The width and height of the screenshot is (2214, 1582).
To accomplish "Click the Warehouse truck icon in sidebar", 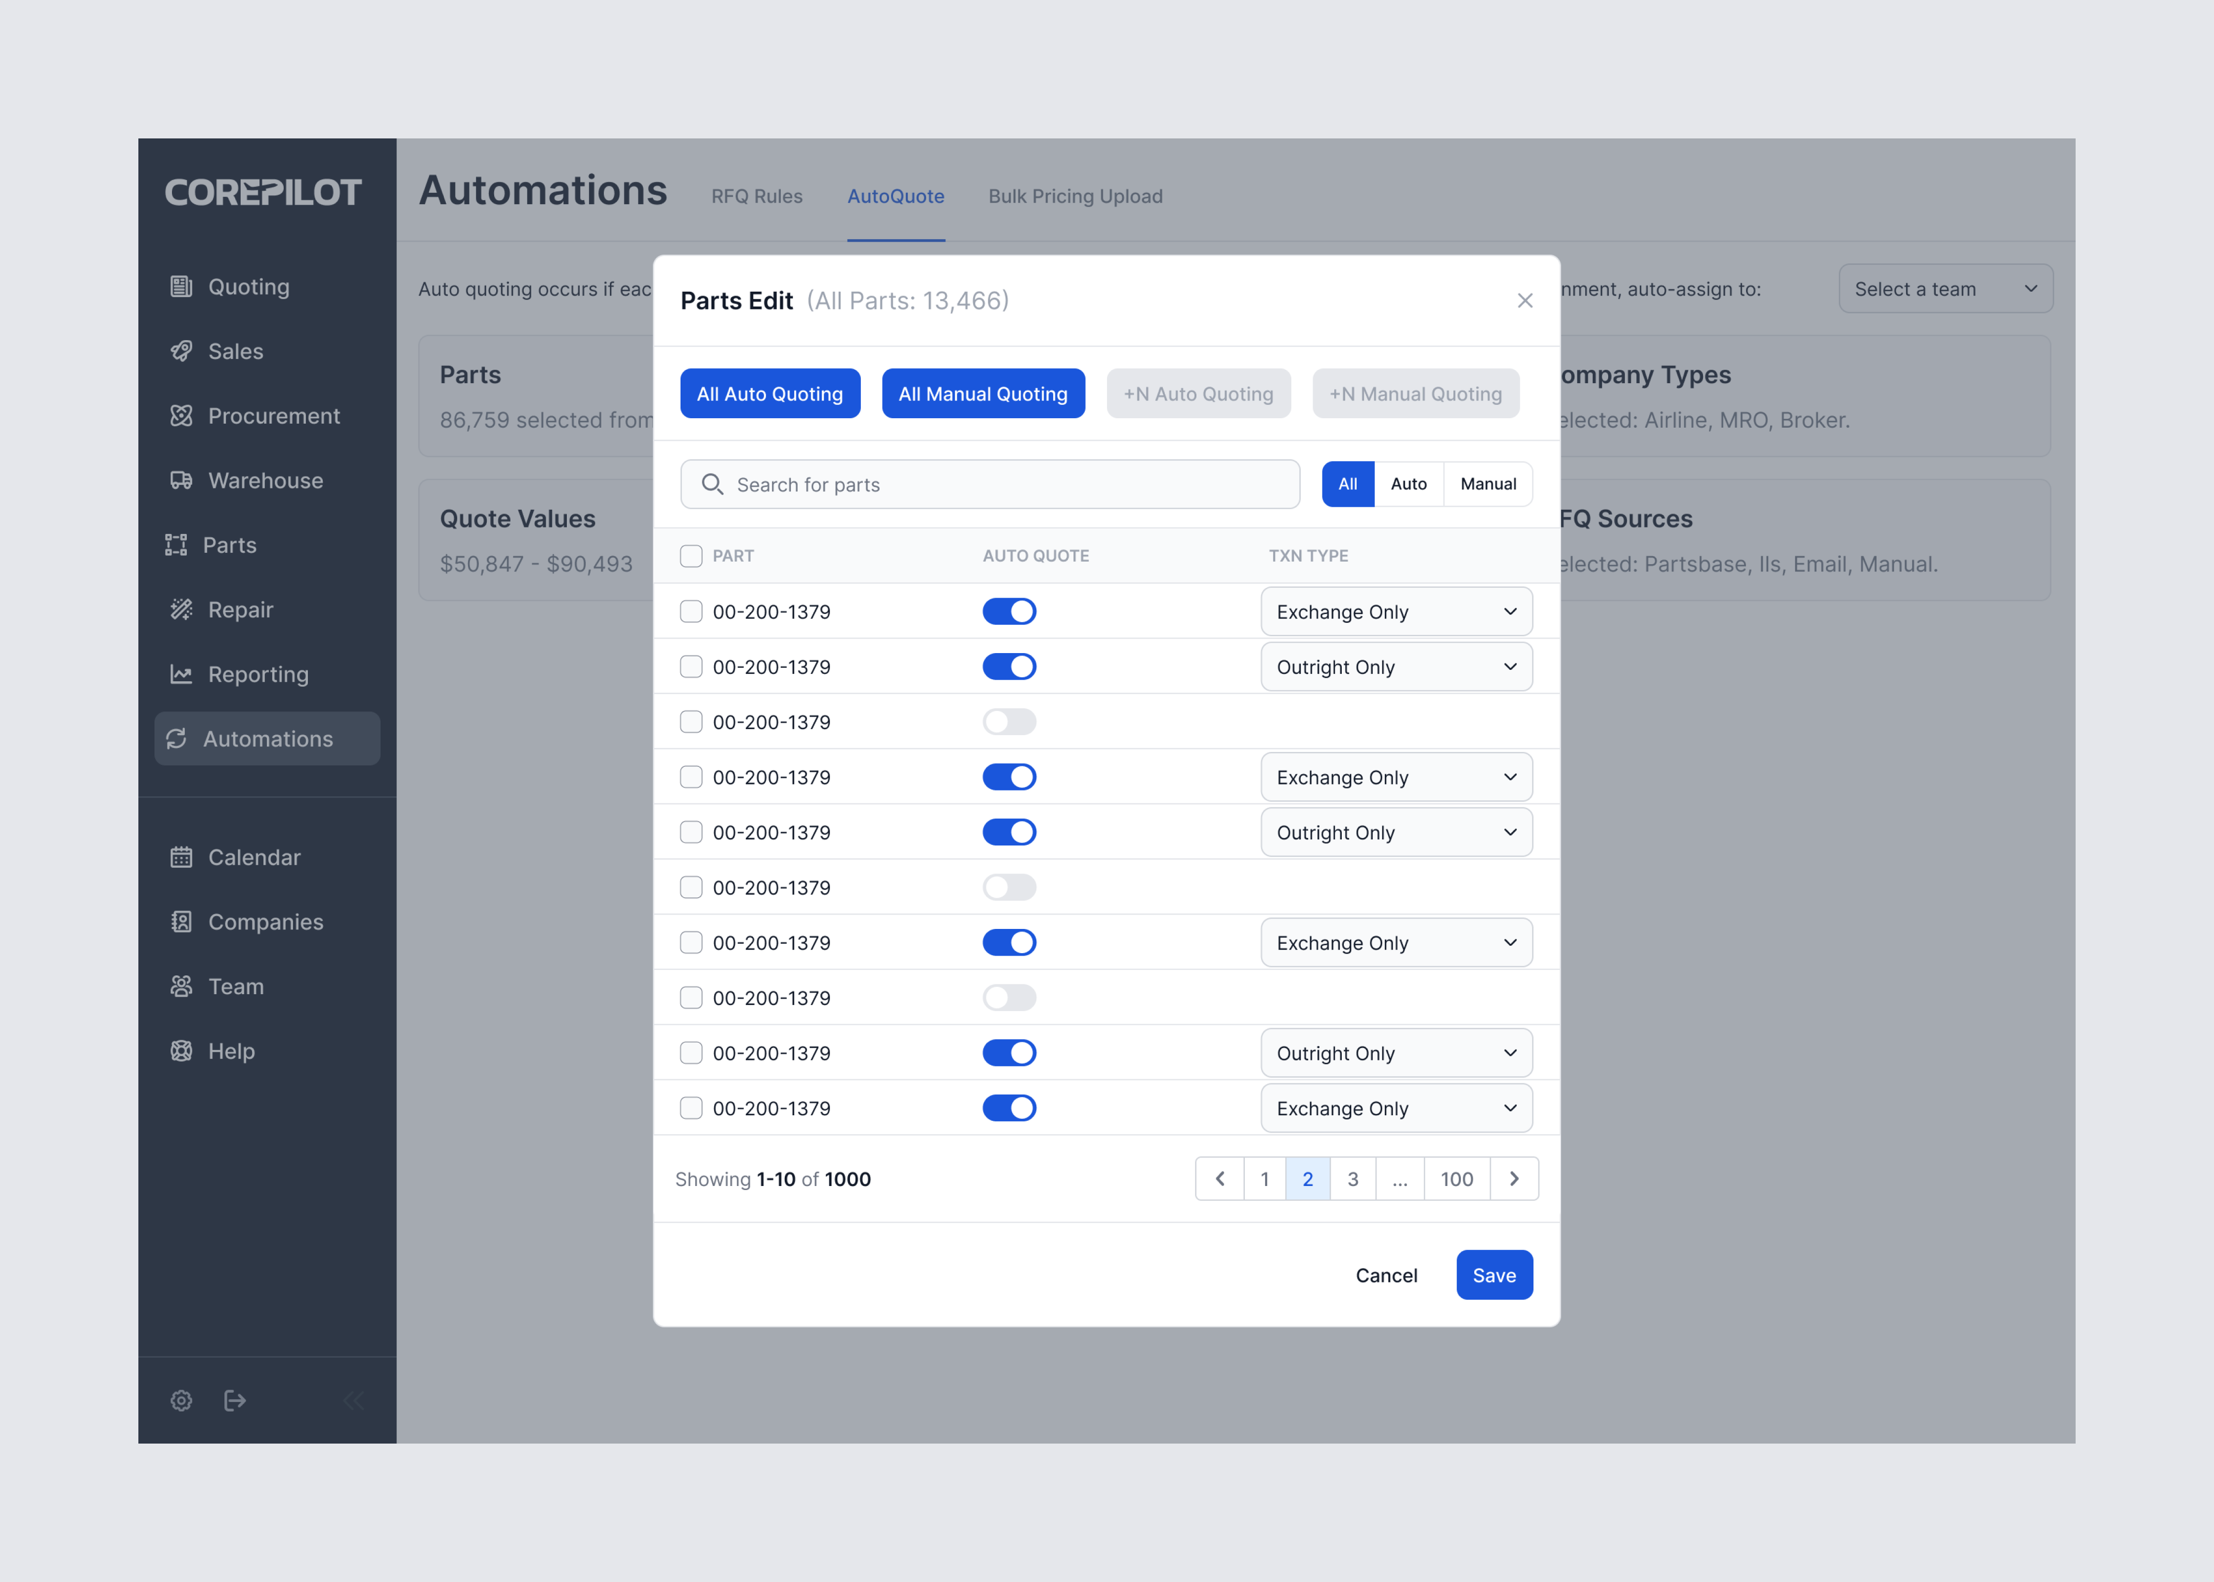I will pyautogui.click(x=181, y=480).
